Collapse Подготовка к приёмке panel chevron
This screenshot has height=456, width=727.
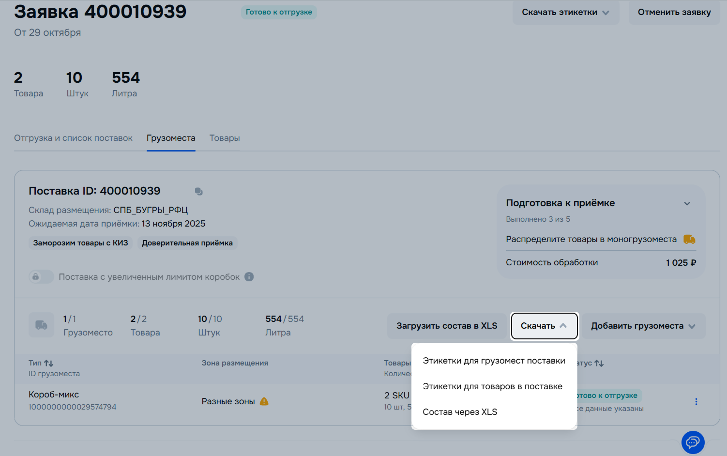coord(687,204)
